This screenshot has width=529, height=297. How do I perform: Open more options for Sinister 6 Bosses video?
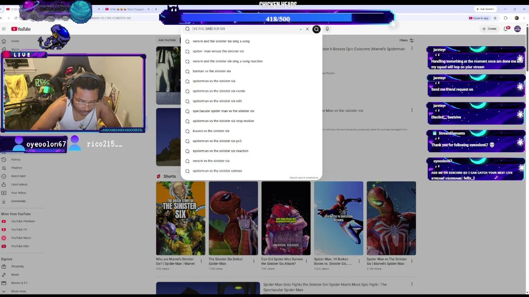point(412,49)
